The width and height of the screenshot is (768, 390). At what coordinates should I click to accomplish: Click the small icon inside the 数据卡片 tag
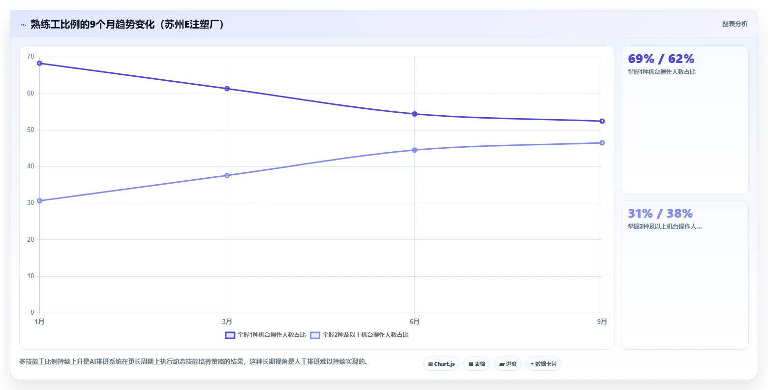[x=532, y=364]
